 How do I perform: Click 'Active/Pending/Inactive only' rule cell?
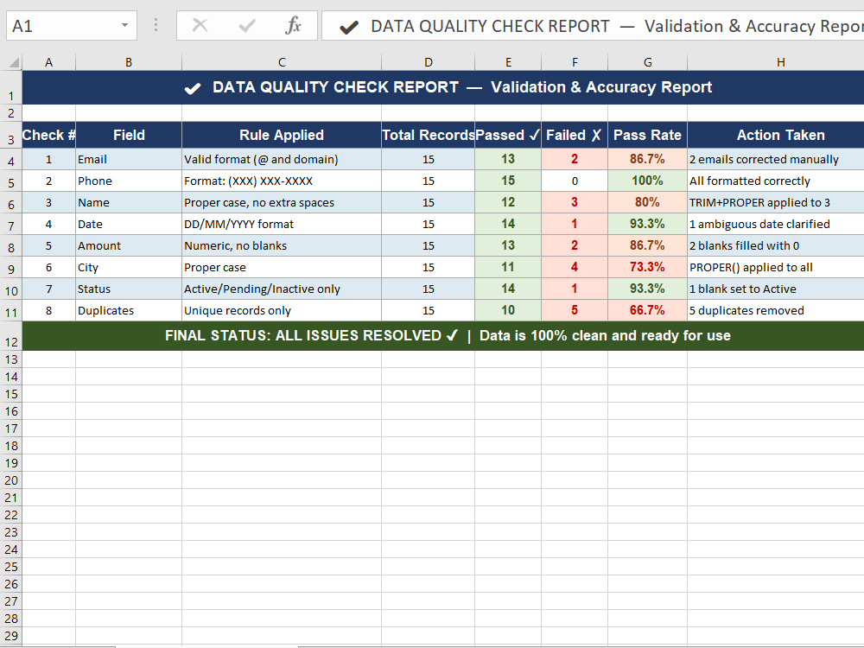pyautogui.click(x=282, y=289)
